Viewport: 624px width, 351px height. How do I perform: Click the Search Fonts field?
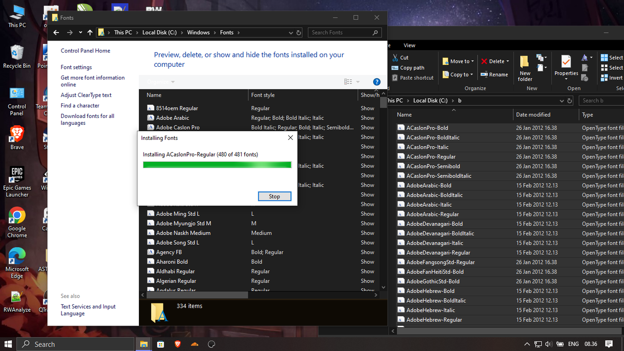[344, 33]
